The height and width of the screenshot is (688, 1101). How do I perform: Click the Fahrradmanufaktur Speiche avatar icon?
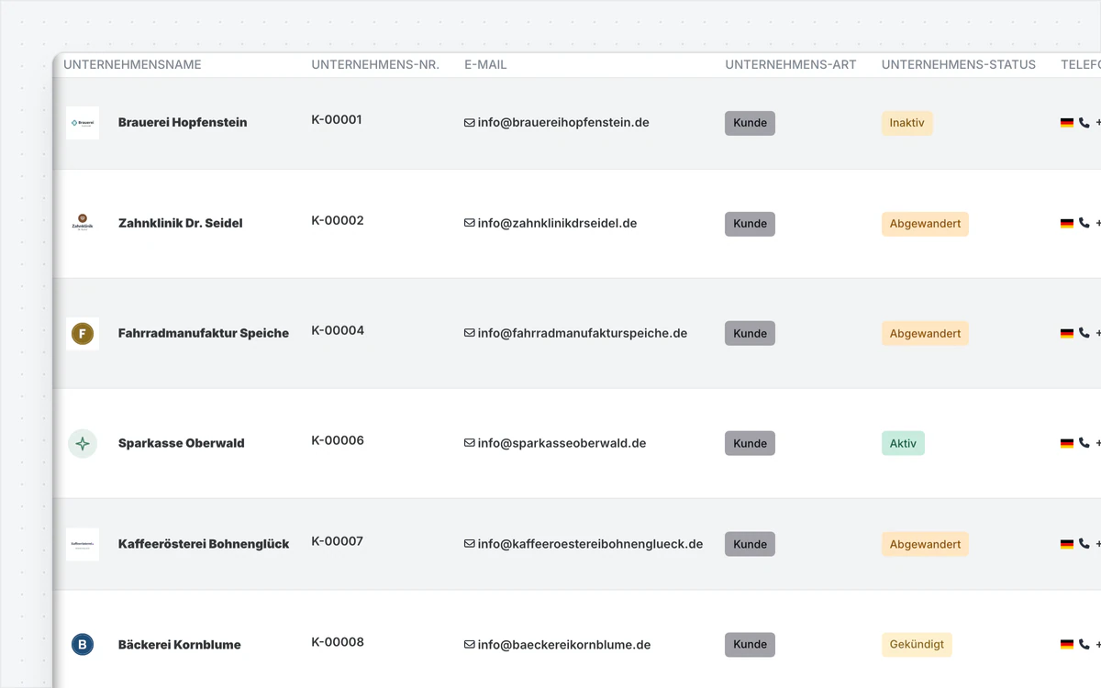[x=83, y=334]
